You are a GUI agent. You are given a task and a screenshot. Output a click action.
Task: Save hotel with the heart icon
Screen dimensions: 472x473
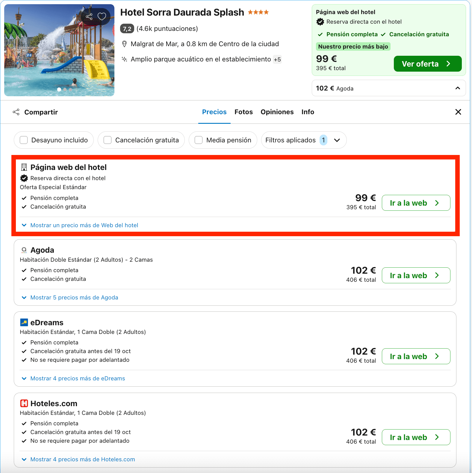click(102, 16)
